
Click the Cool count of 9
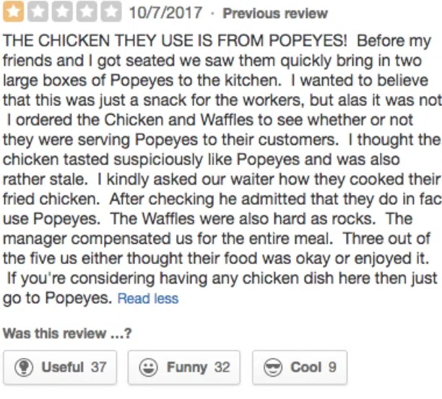point(332,367)
